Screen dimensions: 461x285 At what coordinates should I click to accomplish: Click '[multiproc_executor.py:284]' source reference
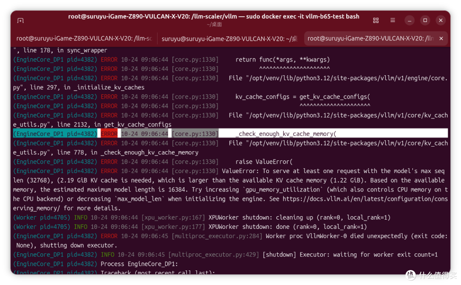(217, 236)
